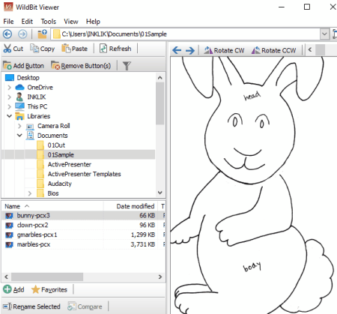Click Rename Selected button
This screenshot has height=314, width=337.
click(31, 307)
